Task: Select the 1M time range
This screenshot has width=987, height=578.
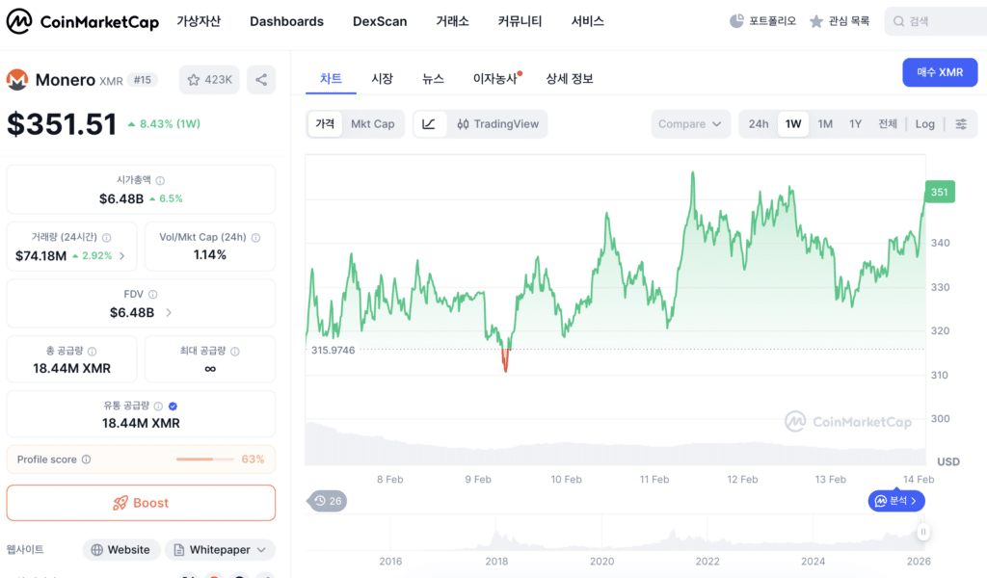Action: click(825, 124)
